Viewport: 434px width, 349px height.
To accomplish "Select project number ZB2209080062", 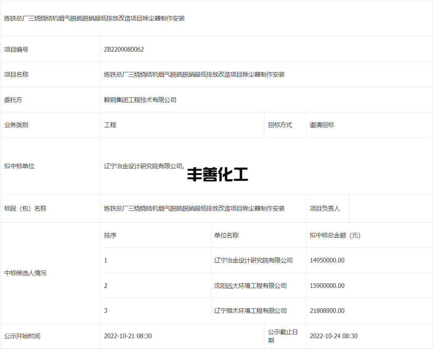I will pos(124,50).
